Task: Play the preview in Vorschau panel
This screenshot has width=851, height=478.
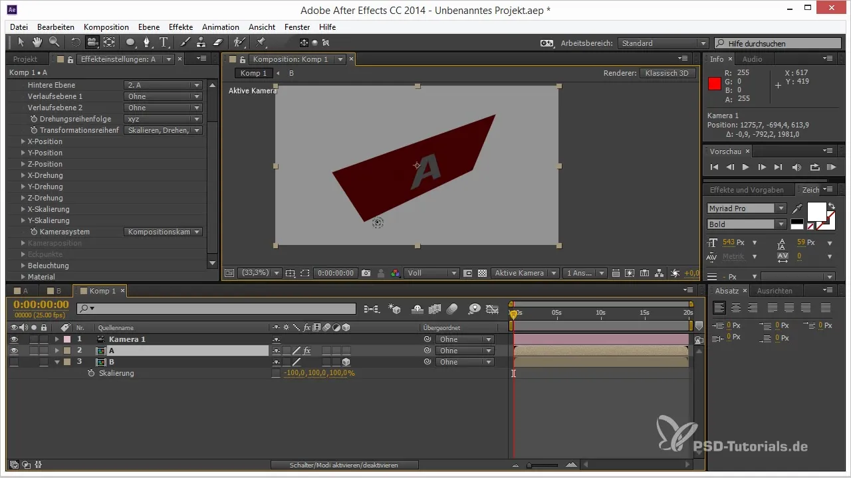Action: tap(746, 167)
